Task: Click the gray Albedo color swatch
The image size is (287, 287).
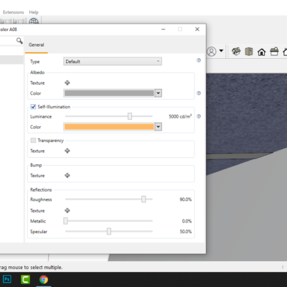Action: point(109,93)
